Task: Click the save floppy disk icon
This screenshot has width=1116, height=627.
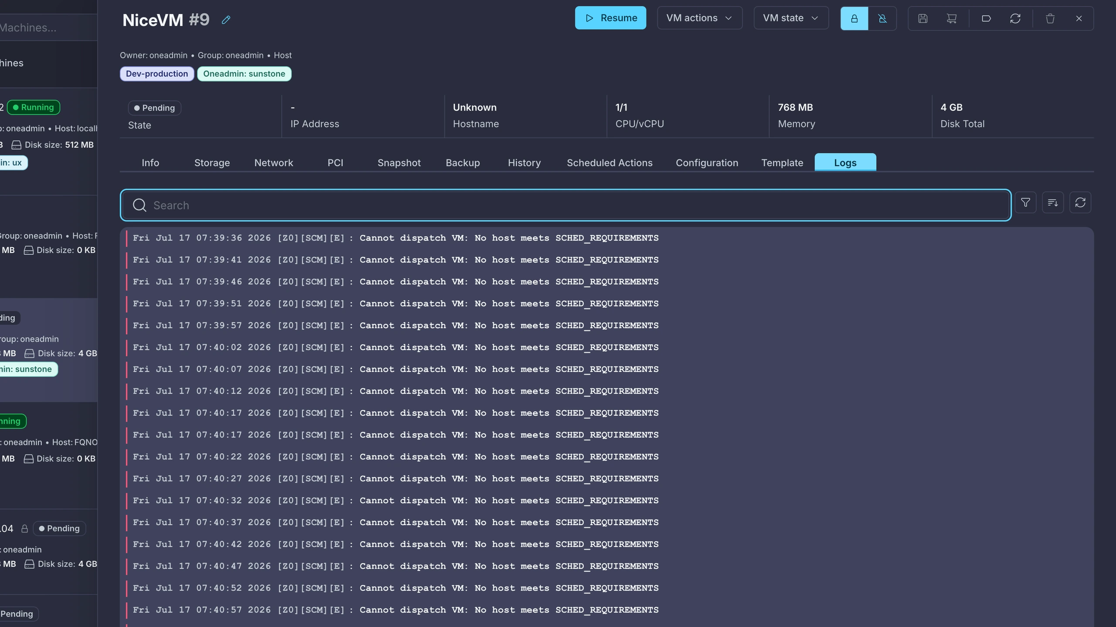Action: [x=922, y=18]
